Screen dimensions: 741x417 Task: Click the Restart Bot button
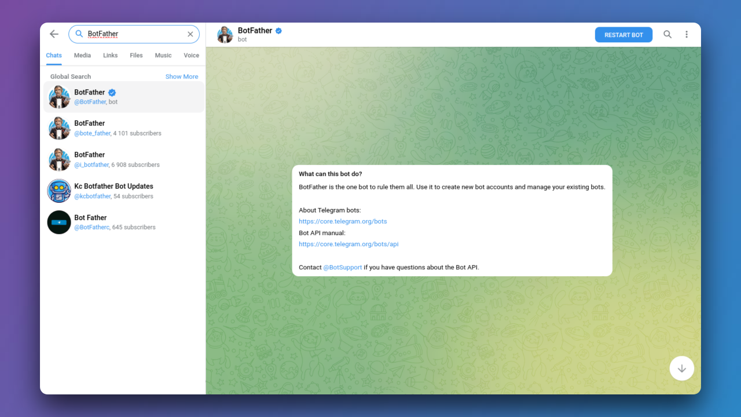tap(623, 35)
